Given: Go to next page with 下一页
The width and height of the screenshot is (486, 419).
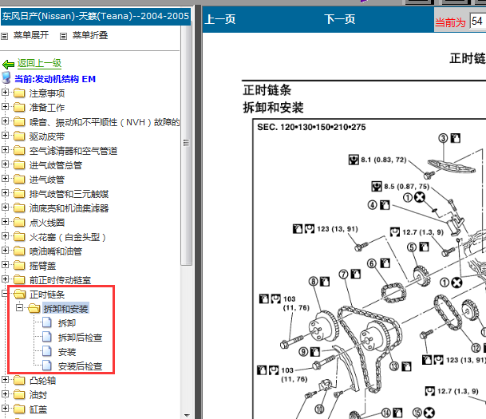Looking at the screenshot, I should click(x=340, y=19).
